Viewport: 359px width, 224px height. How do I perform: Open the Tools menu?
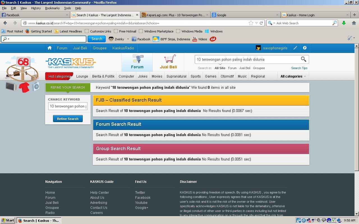67,8
